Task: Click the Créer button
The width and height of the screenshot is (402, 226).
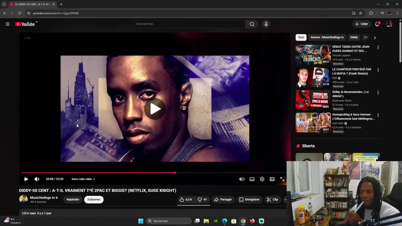Action: 361,24
